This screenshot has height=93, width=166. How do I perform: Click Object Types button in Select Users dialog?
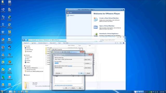[88, 59]
